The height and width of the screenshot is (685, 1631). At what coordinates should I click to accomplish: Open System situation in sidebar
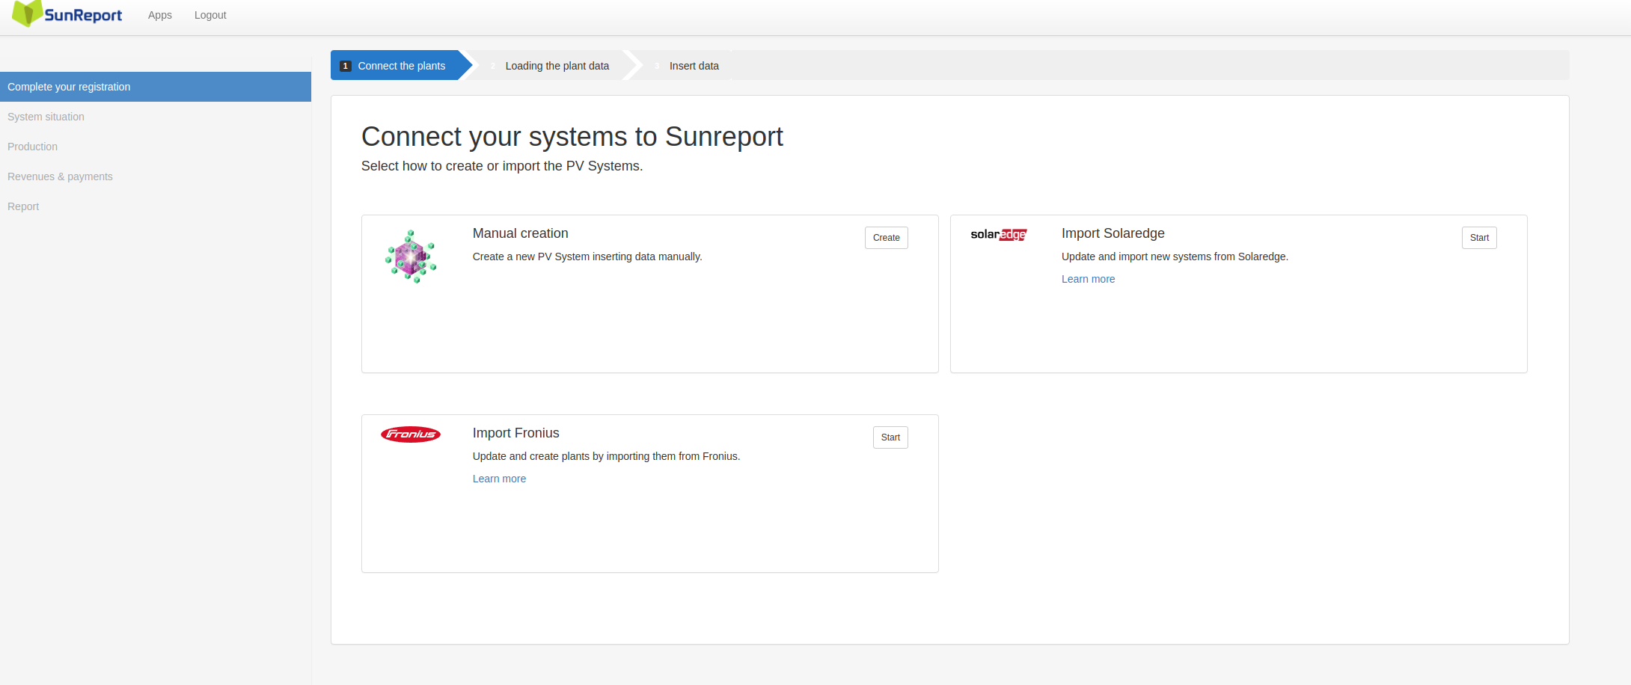pyautogui.click(x=156, y=117)
